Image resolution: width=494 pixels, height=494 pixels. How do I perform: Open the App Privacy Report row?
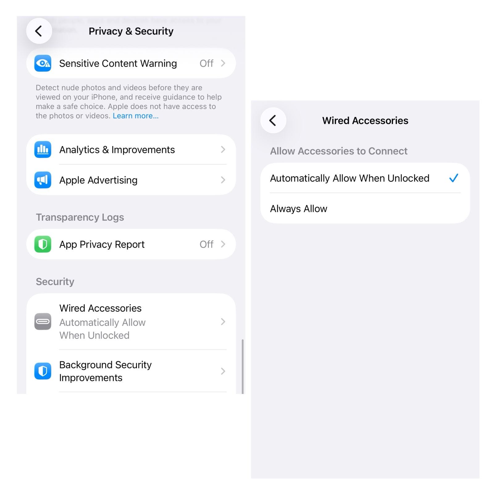point(131,244)
